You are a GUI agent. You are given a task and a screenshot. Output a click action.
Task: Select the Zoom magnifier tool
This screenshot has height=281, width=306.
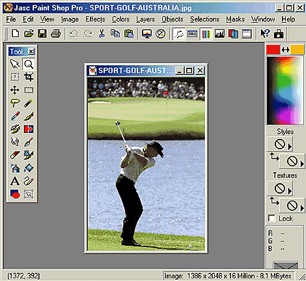29,64
